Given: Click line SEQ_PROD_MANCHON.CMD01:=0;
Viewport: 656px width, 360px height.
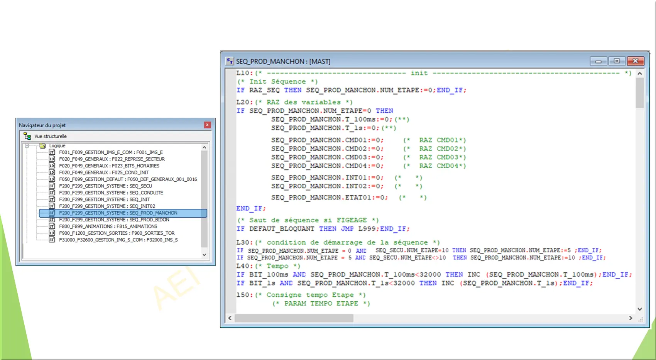Looking at the screenshot, I should 327,140.
